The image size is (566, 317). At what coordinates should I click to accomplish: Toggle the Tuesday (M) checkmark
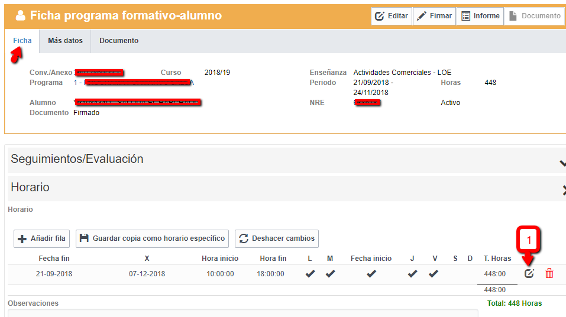tap(330, 274)
